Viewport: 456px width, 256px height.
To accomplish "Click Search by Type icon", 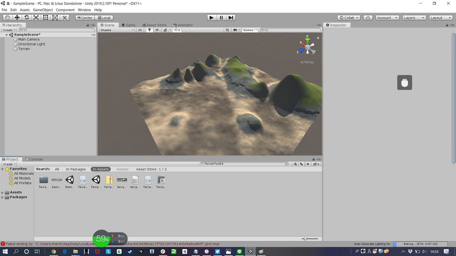I will [295, 164].
